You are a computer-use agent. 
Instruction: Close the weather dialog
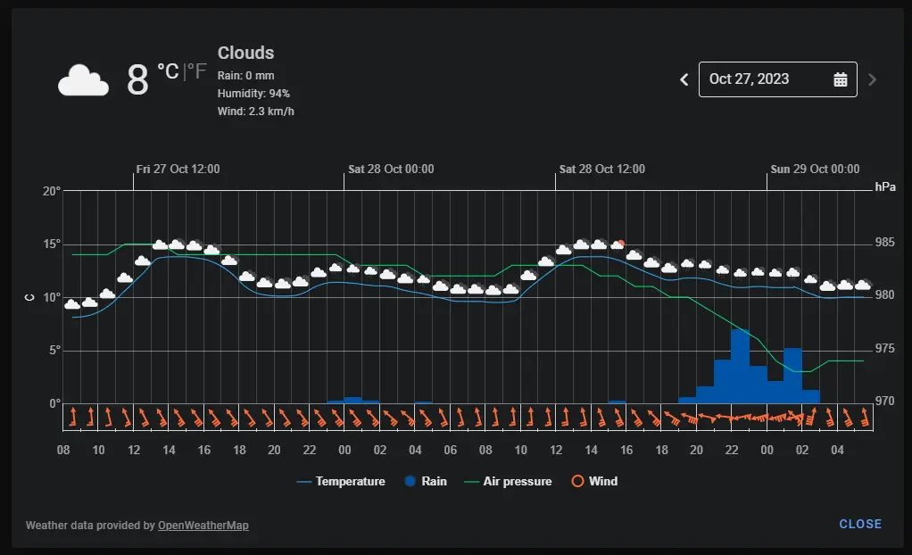tap(860, 524)
